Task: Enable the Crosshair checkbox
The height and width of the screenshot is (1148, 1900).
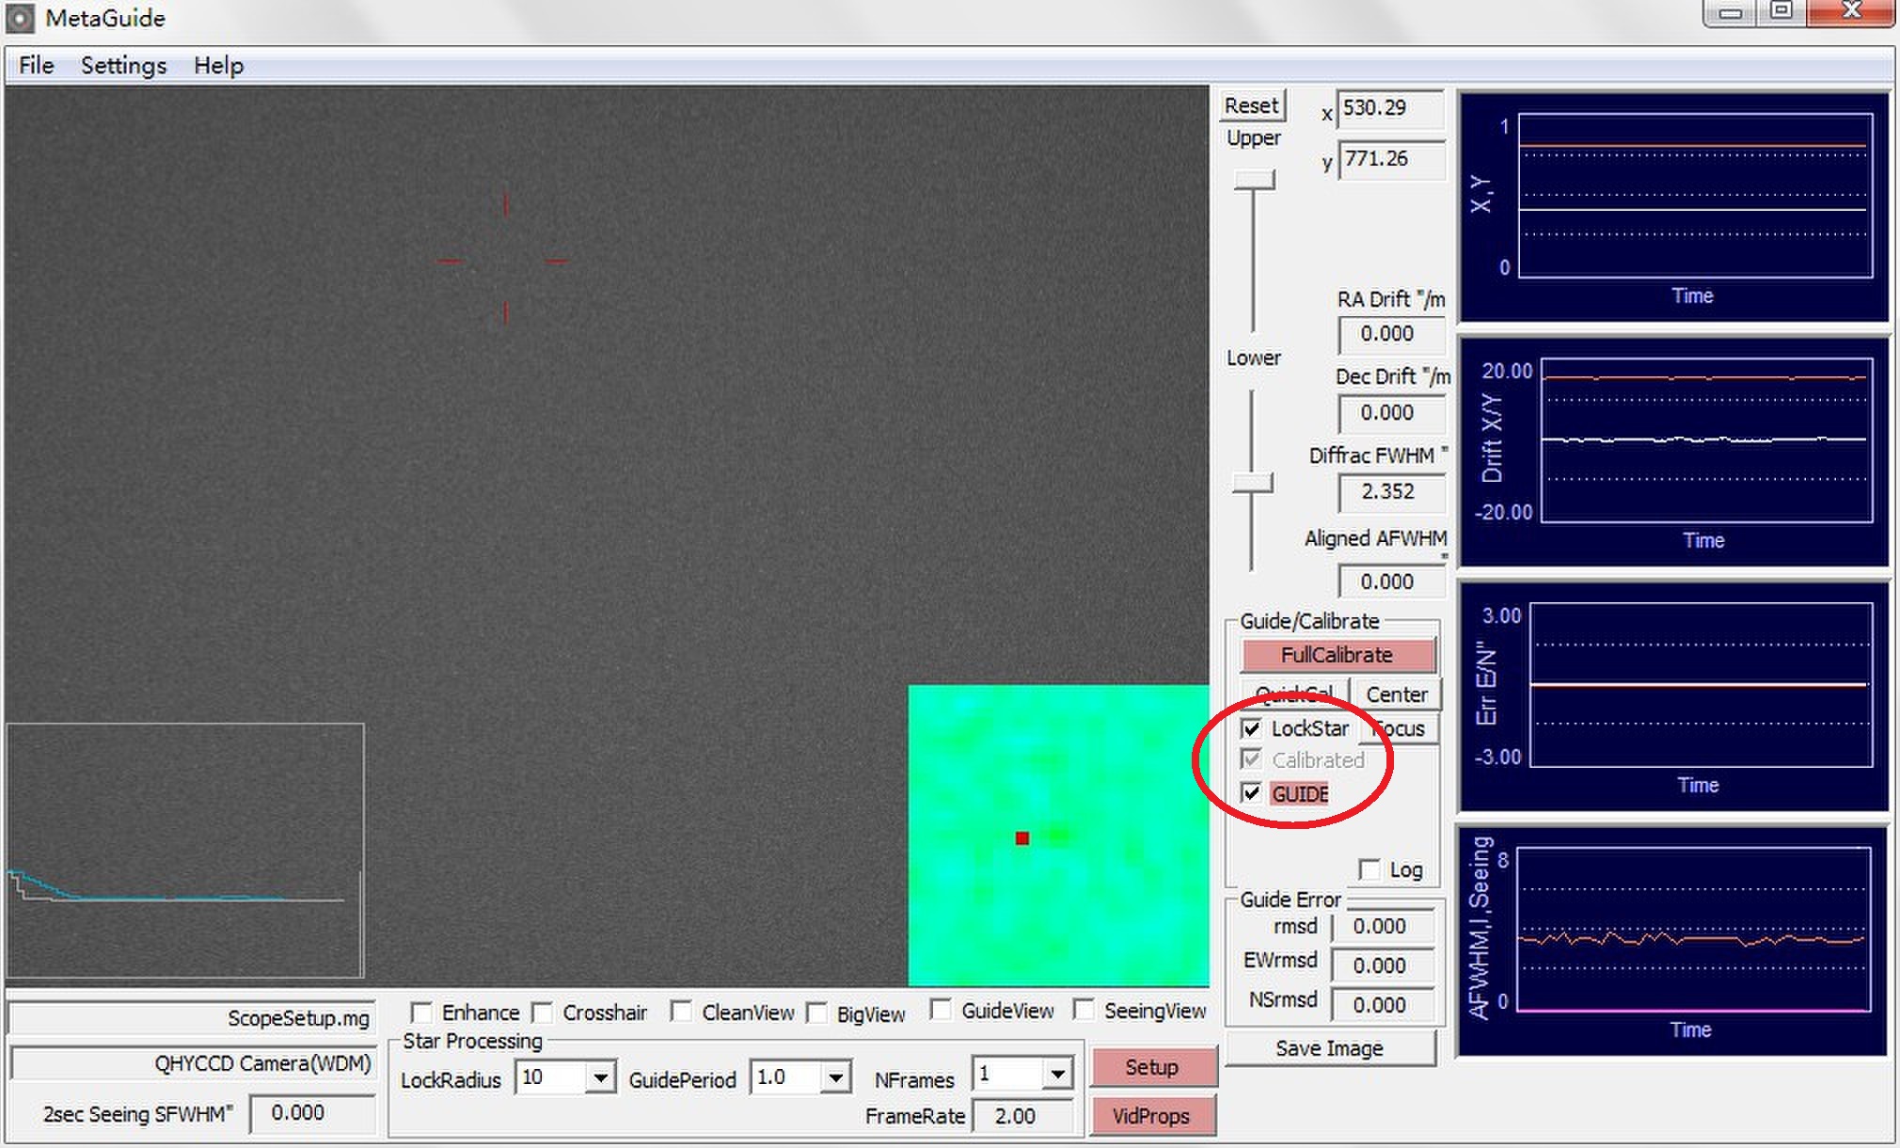Action: (542, 1012)
